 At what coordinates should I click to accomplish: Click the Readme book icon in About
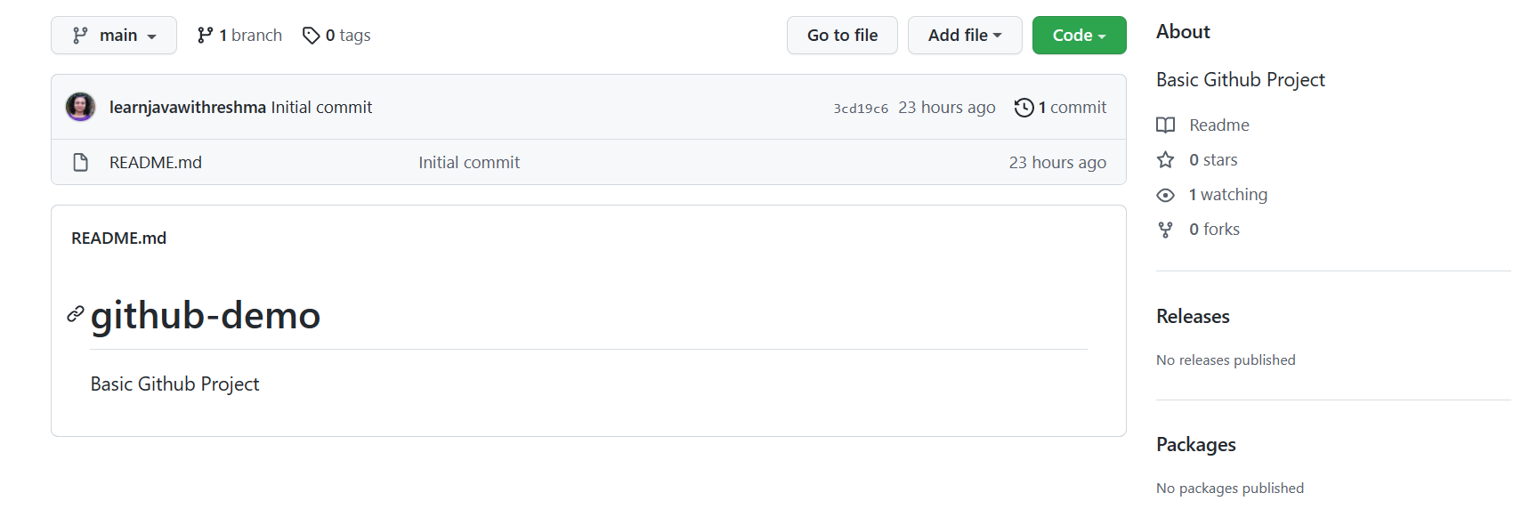click(x=1165, y=125)
